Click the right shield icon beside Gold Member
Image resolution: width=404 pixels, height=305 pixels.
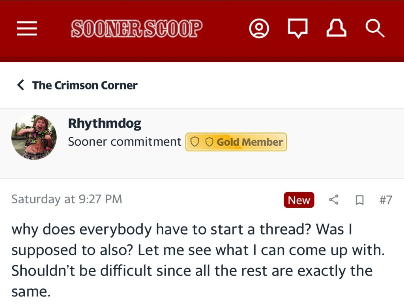point(209,142)
